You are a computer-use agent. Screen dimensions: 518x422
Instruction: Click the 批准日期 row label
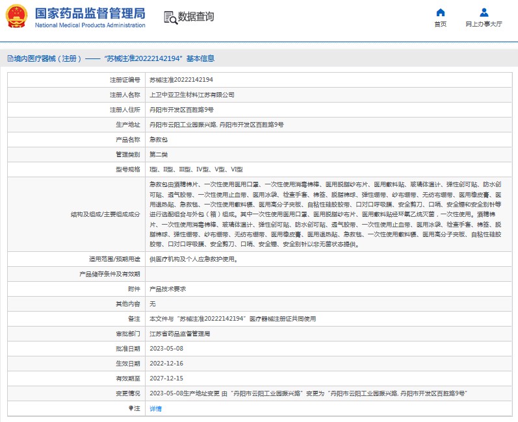[128, 349]
